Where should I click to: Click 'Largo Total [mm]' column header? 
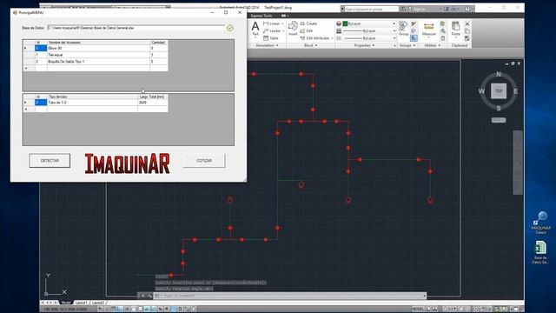[x=153, y=97]
